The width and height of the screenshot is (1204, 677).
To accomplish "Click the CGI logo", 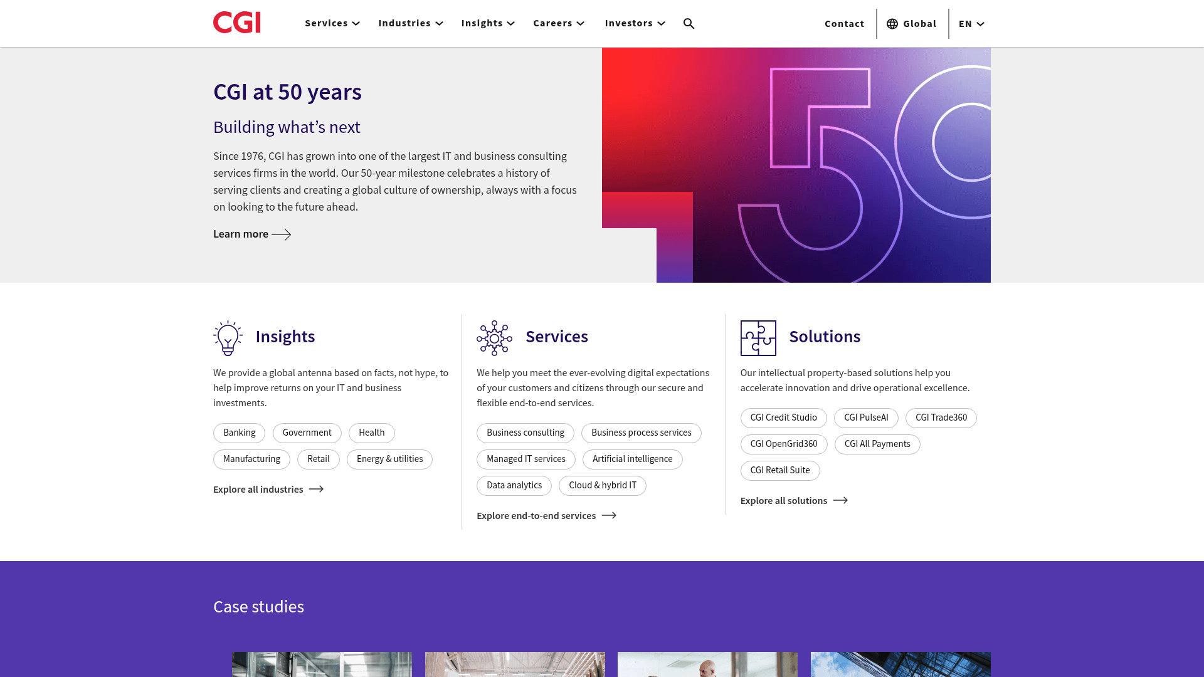I will 236,23.
